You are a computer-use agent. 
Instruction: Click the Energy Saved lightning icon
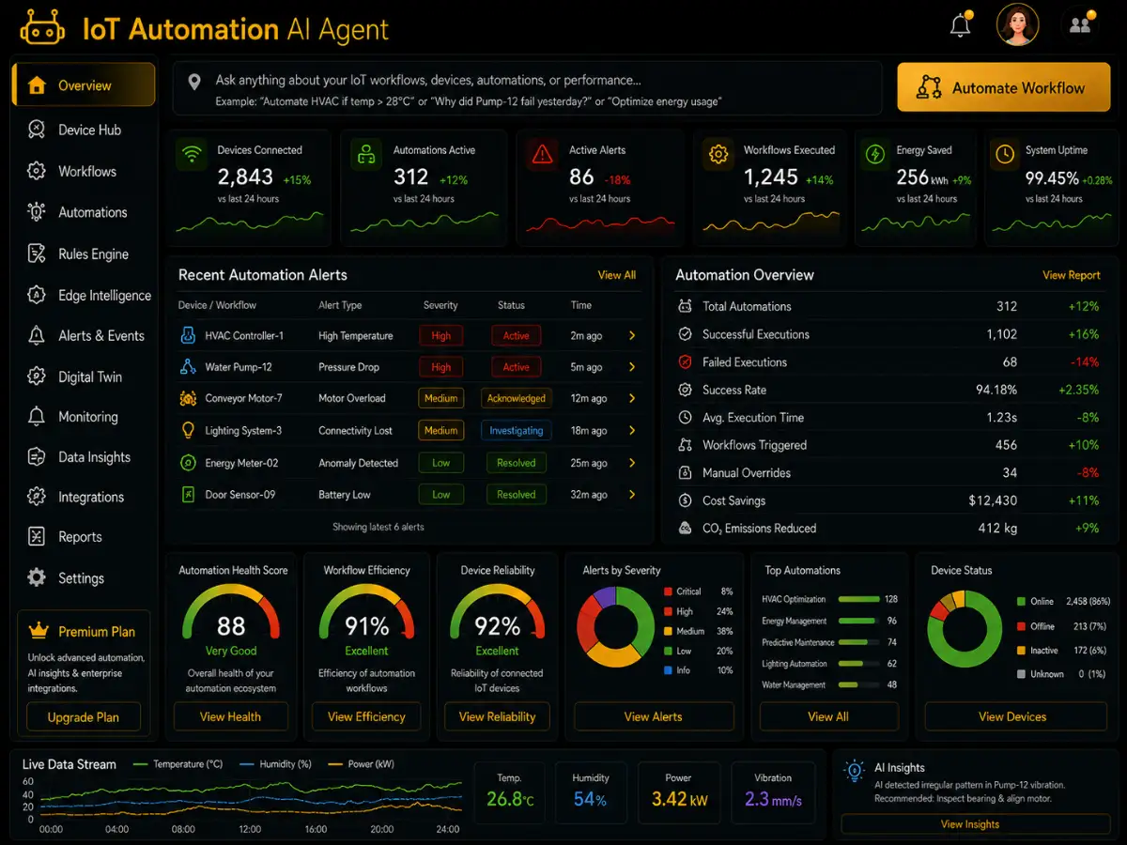[875, 155]
